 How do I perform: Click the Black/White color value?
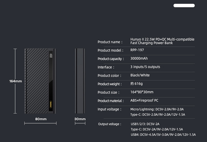coord(140,75)
